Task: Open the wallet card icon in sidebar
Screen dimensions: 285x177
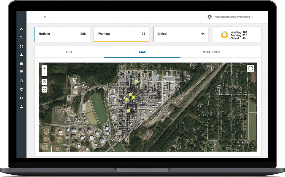Action: 21,64
